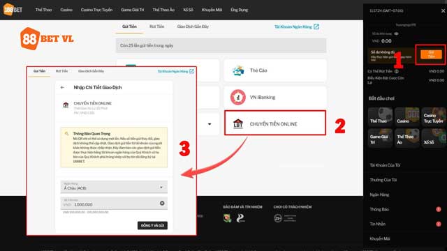Click the LBT bank icon
This screenshot has width=447, height=251.
click(x=238, y=124)
